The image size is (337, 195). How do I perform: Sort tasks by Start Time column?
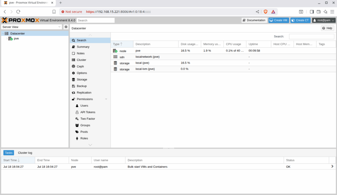(x=18, y=160)
